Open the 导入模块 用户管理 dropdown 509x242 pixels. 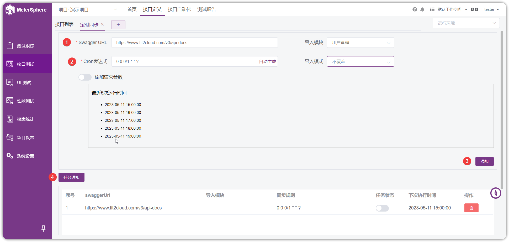tap(360, 43)
